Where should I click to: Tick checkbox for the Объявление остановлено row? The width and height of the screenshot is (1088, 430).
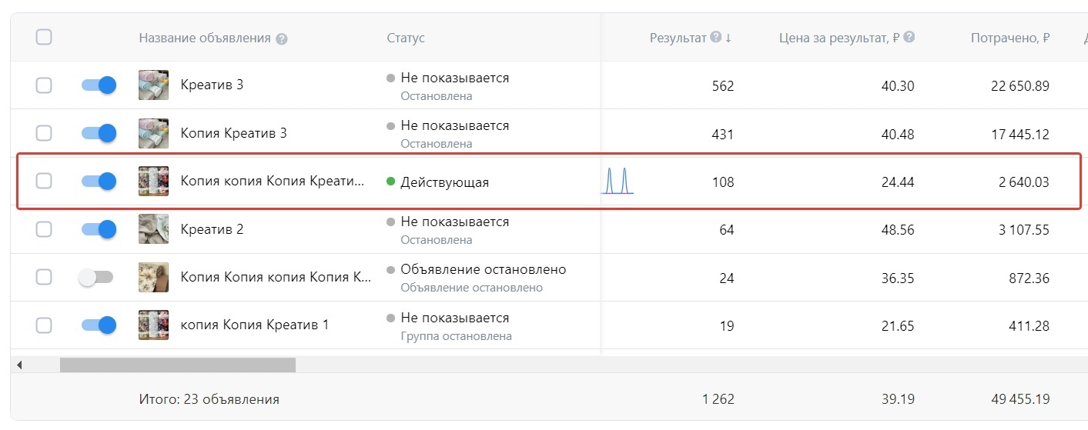pos(44,277)
